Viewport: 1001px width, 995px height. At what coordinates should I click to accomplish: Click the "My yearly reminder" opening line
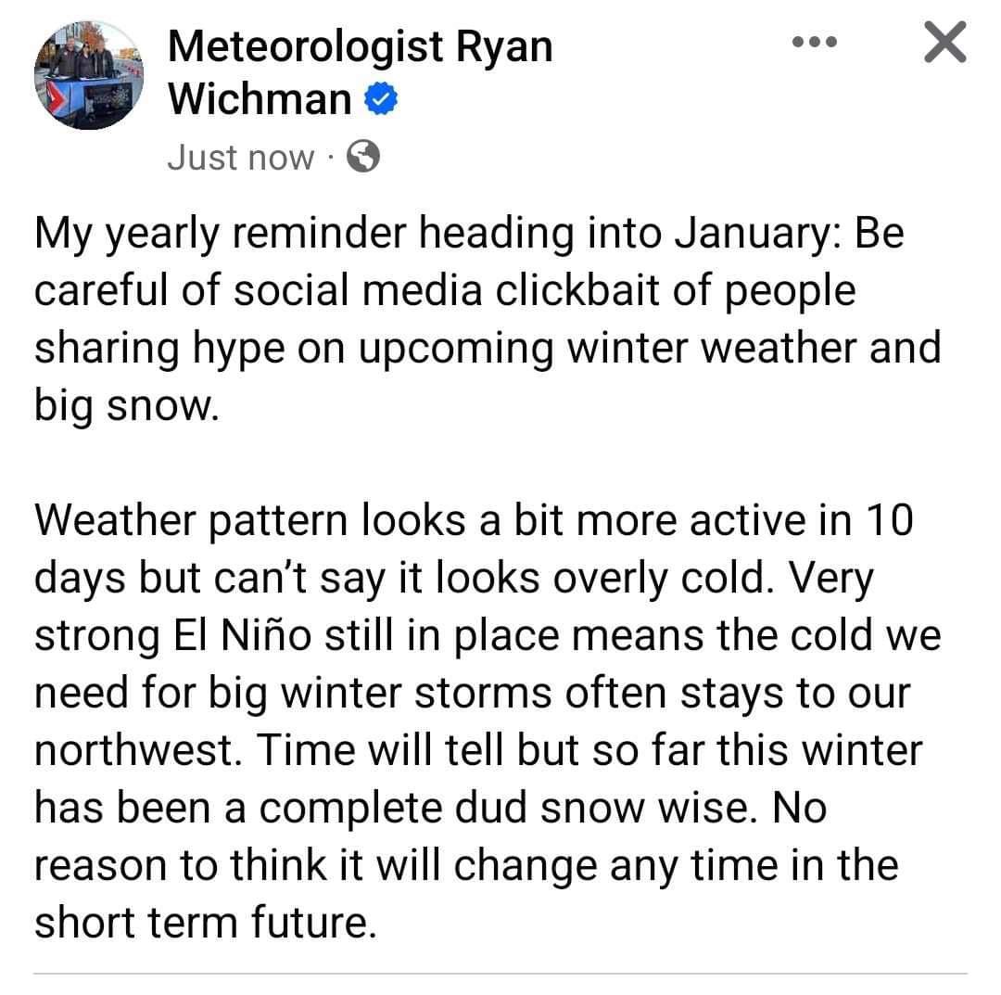click(x=221, y=233)
